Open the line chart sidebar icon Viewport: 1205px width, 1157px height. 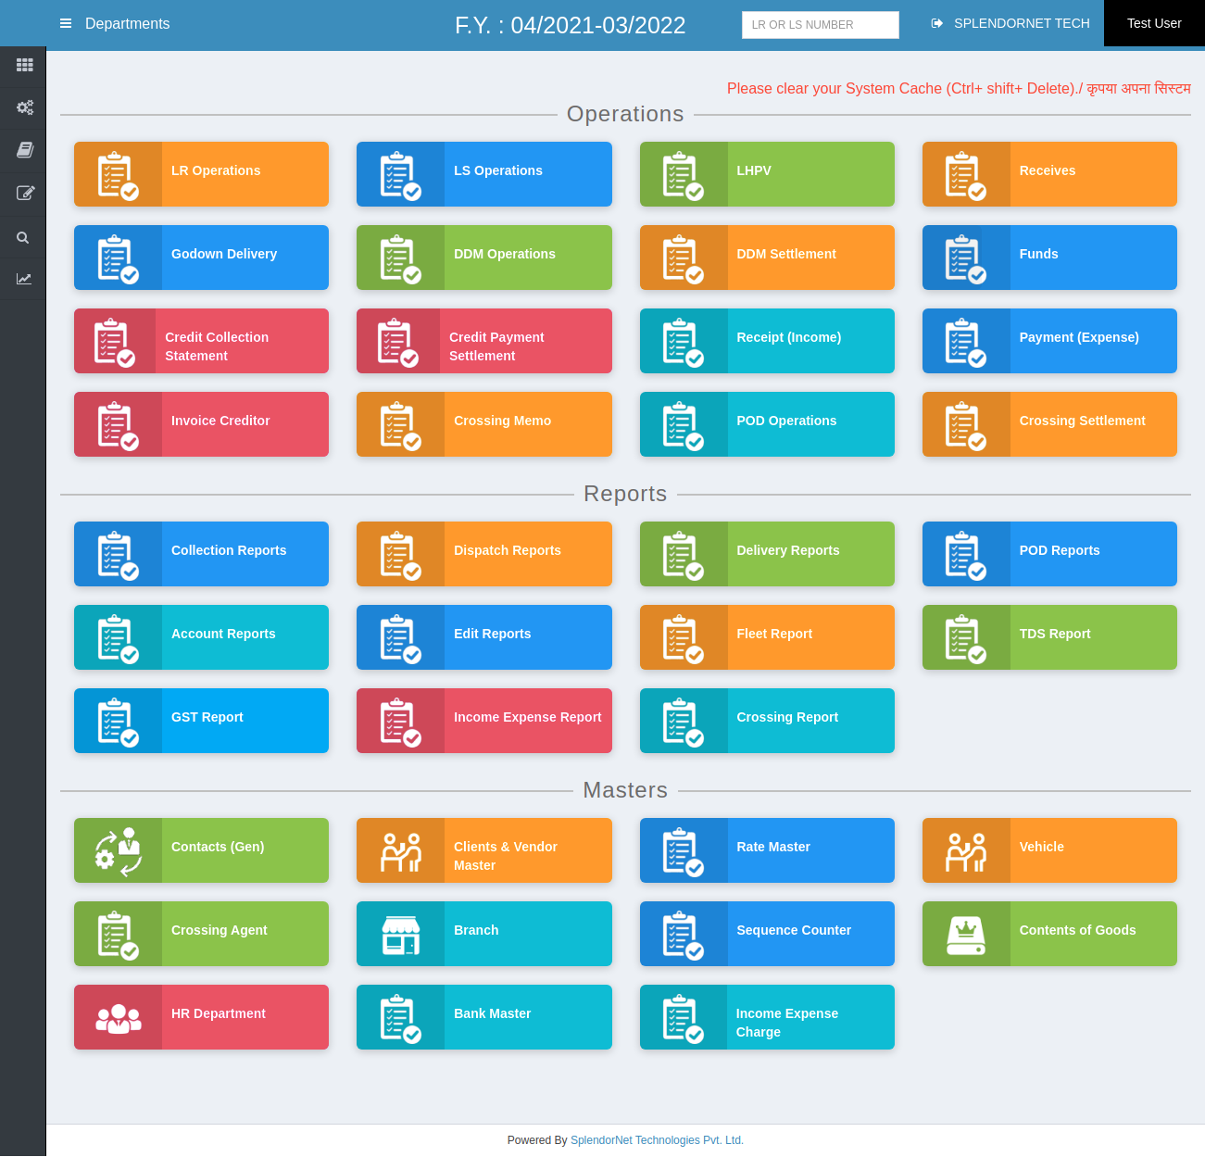point(24,279)
